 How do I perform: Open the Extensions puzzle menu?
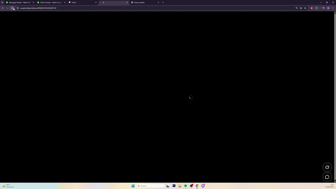[x=317, y=8]
